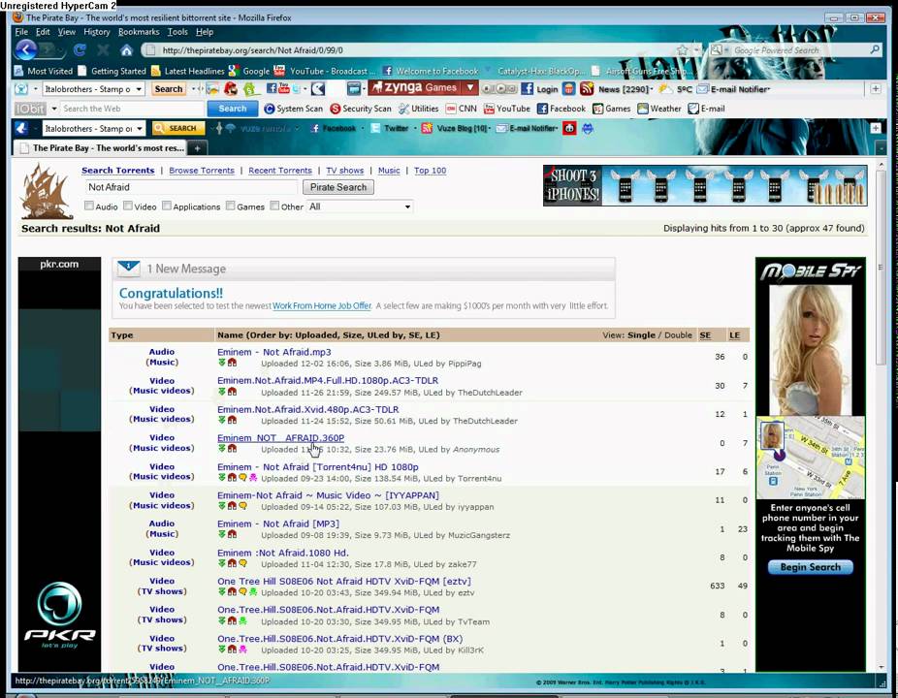Viewport: 898px width, 698px height.
Task: Go to the Top 100 page
Action: [431, 171]
